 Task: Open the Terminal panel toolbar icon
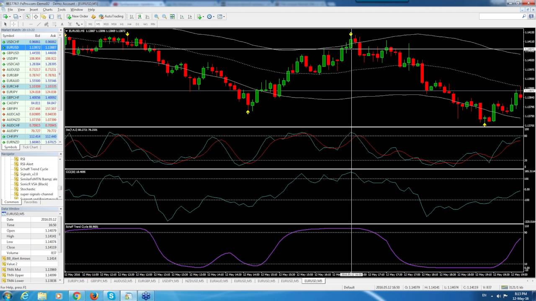51,17
